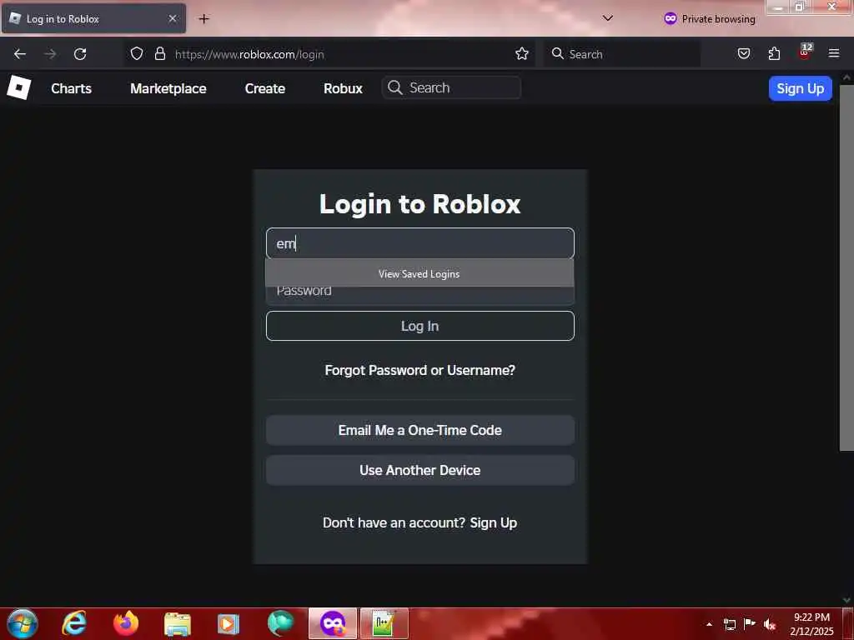Focus the Firefox toolbar Search box
The image size is (854, 640).
621,54
